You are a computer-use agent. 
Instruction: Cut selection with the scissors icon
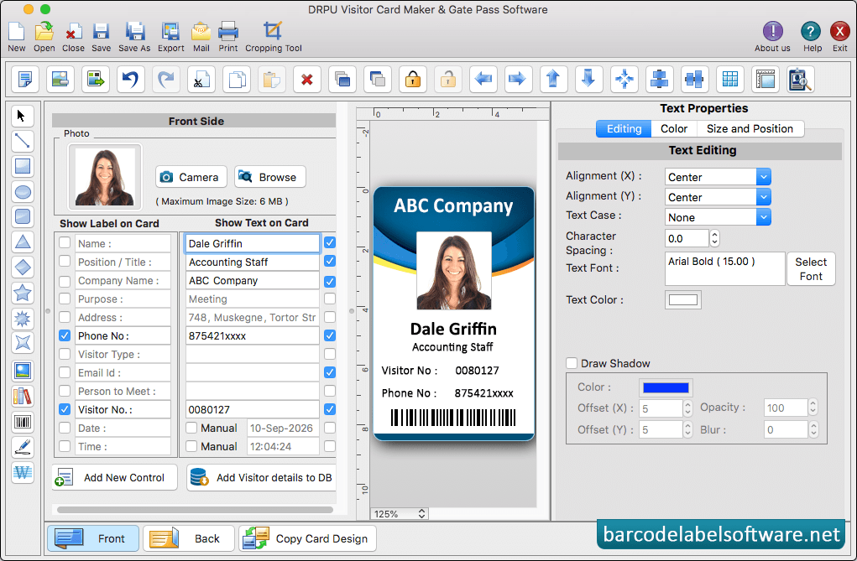[x=201, y=80]
